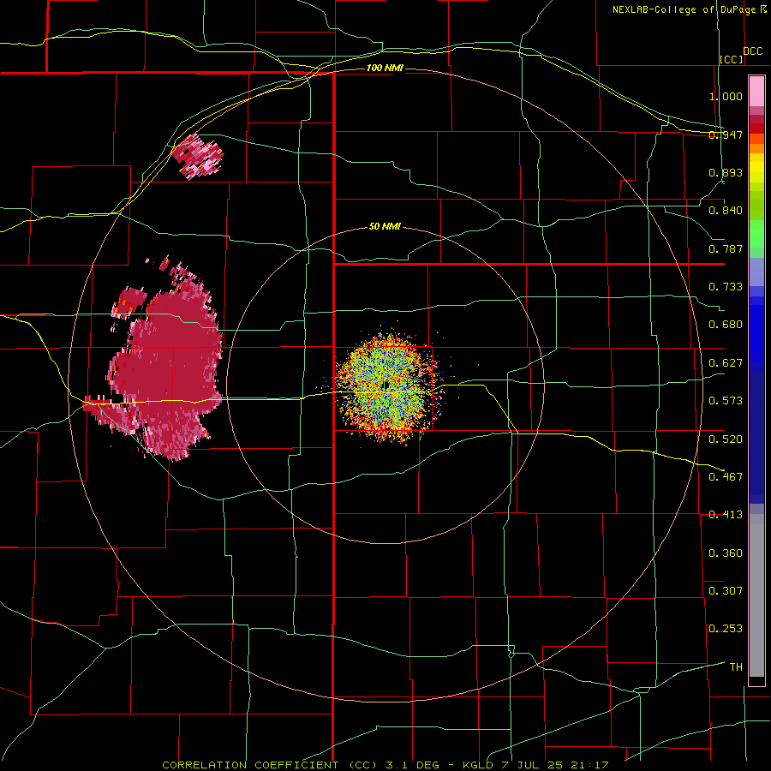771x771 pixels.
Task: Pick the light pink swatch at 1.000
Action: coord(756,92)
